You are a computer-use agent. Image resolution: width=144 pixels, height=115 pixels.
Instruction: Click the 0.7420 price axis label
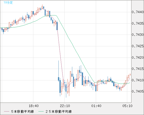[x=138, y=57]
